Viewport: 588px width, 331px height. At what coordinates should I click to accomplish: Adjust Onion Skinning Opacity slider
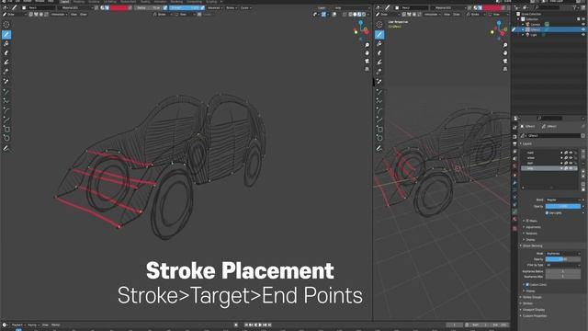click(563, 259)
